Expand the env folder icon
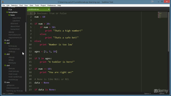Screen dimensions: 171x96 [x=5, y=82]
